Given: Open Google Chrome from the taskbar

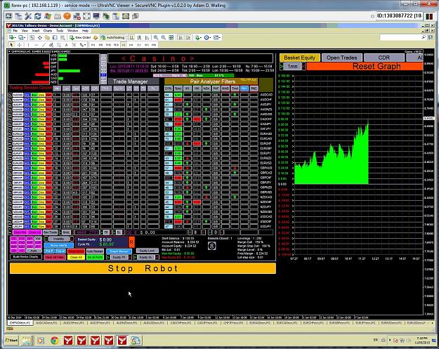Looking at the screenshot, I should click(x=54, y=341).
